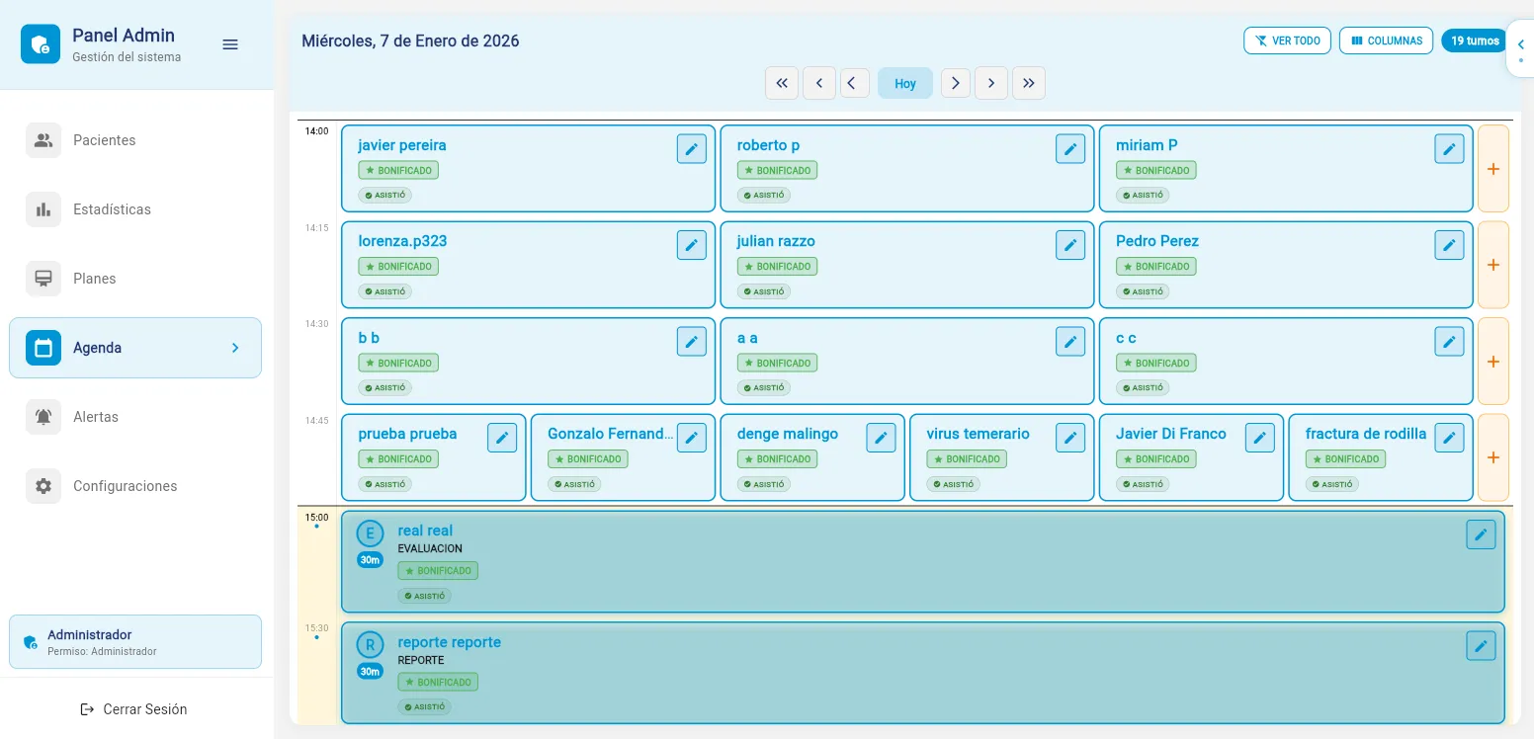Edit the Gonzalo Fernand... appointment
1534x739 pixels.
[x=692, y=438]
